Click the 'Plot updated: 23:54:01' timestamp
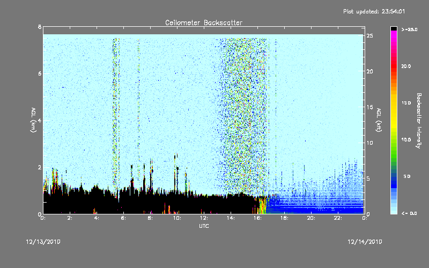This screenshot has height=268, width=429. [x=374, y=11]
